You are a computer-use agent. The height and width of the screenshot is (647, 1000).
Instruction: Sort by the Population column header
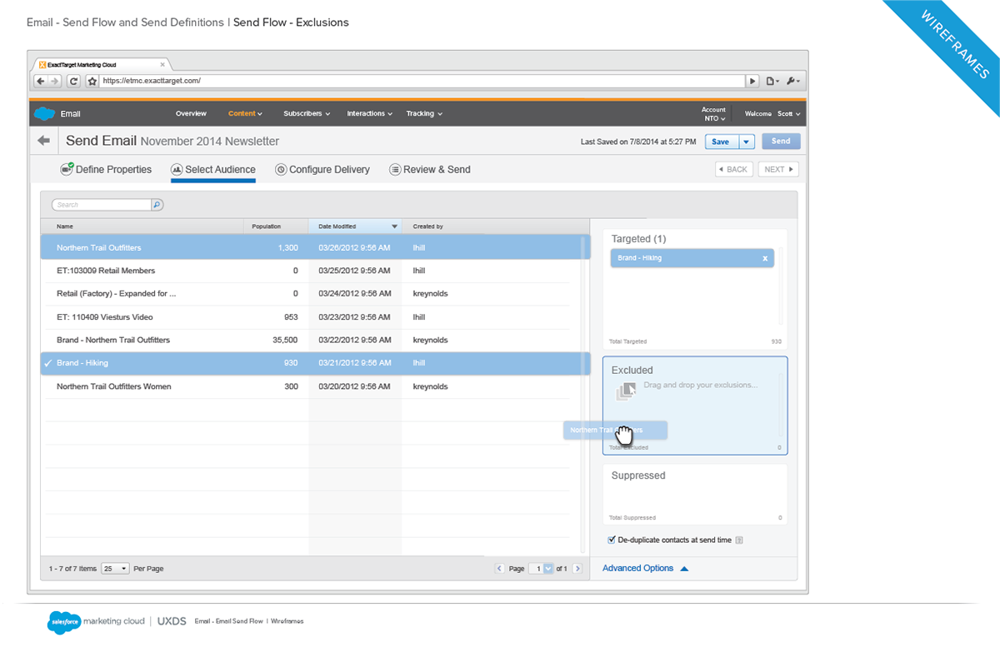point(276,226)
